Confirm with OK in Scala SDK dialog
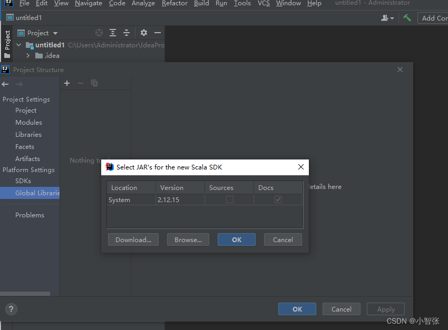 coord(237,239)
